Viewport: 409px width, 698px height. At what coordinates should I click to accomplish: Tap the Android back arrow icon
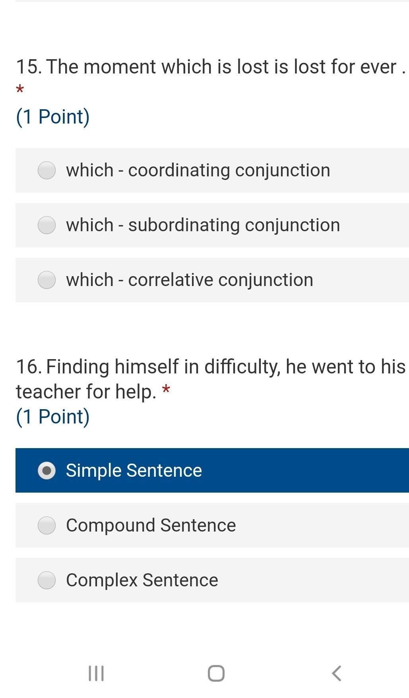(336, 673)
